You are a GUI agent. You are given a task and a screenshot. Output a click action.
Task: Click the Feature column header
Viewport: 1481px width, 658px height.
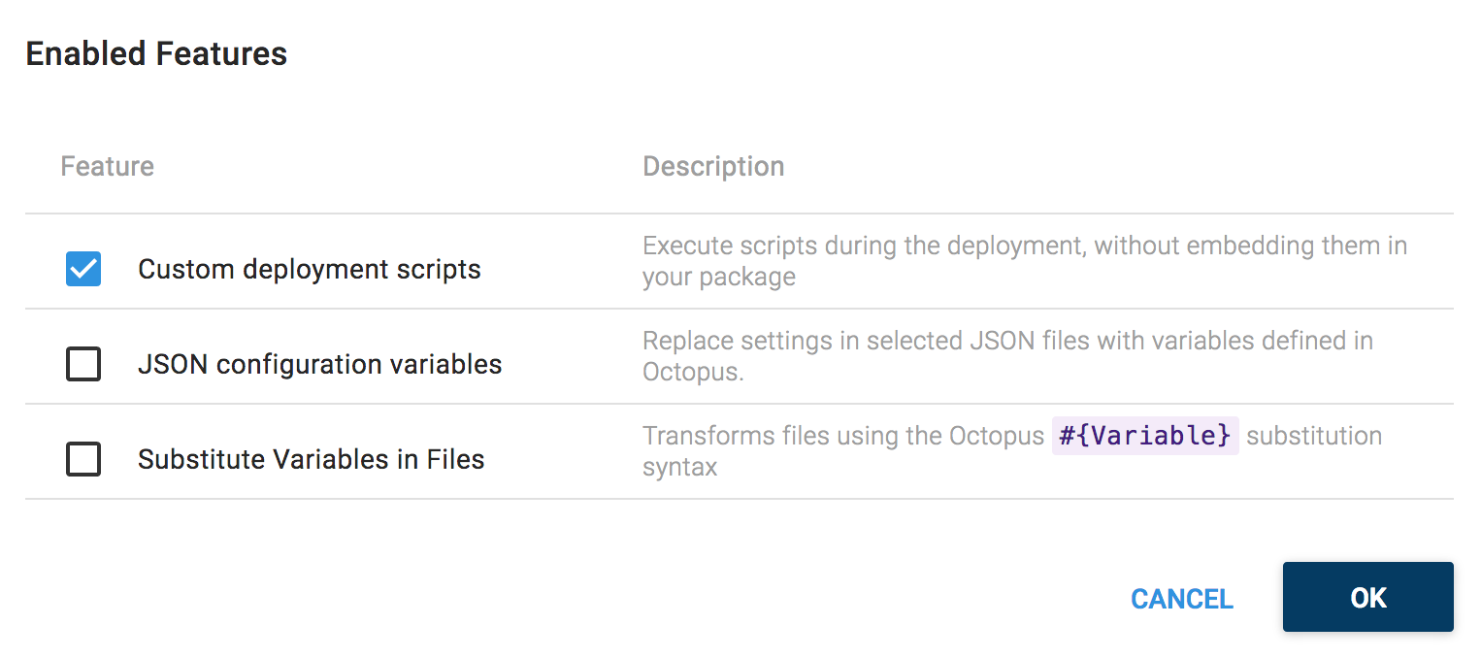107,166
